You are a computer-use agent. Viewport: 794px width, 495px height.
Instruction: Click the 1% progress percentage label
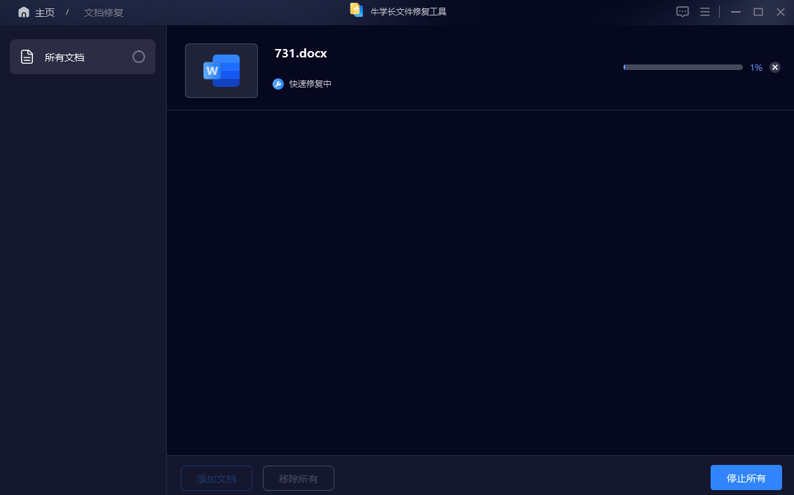[x=756, y=68]
